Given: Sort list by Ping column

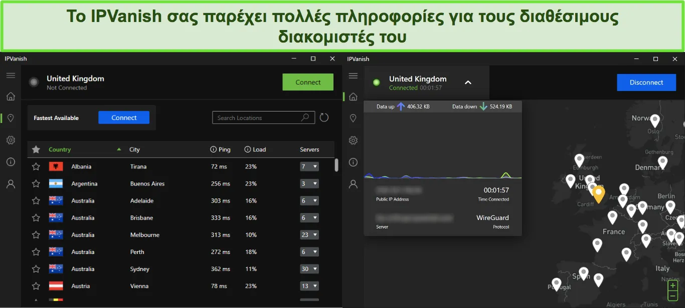Looking at the screenshot, I should pos(225,149).
